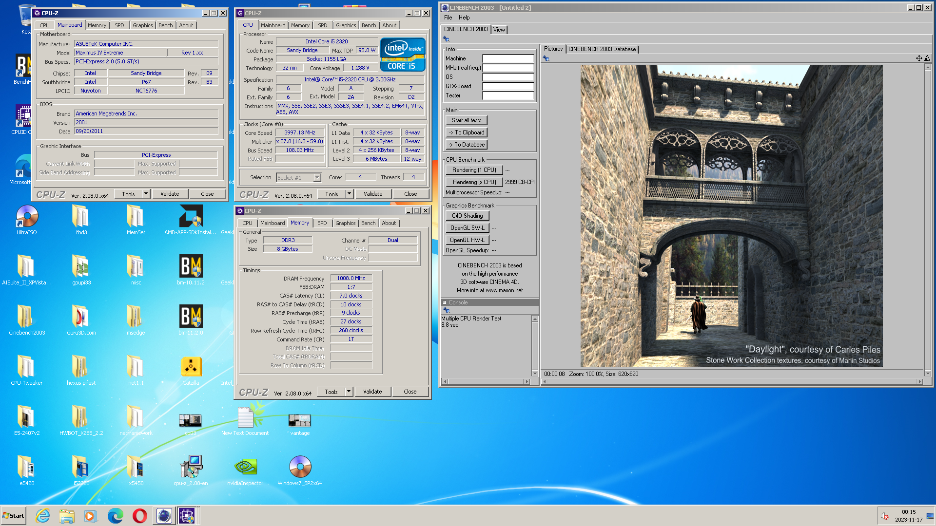The height and width of the screenshot is (526, 936).
Task: Switch to Graphics tab in Memory CPU-Z window
Action: point(346,223)
